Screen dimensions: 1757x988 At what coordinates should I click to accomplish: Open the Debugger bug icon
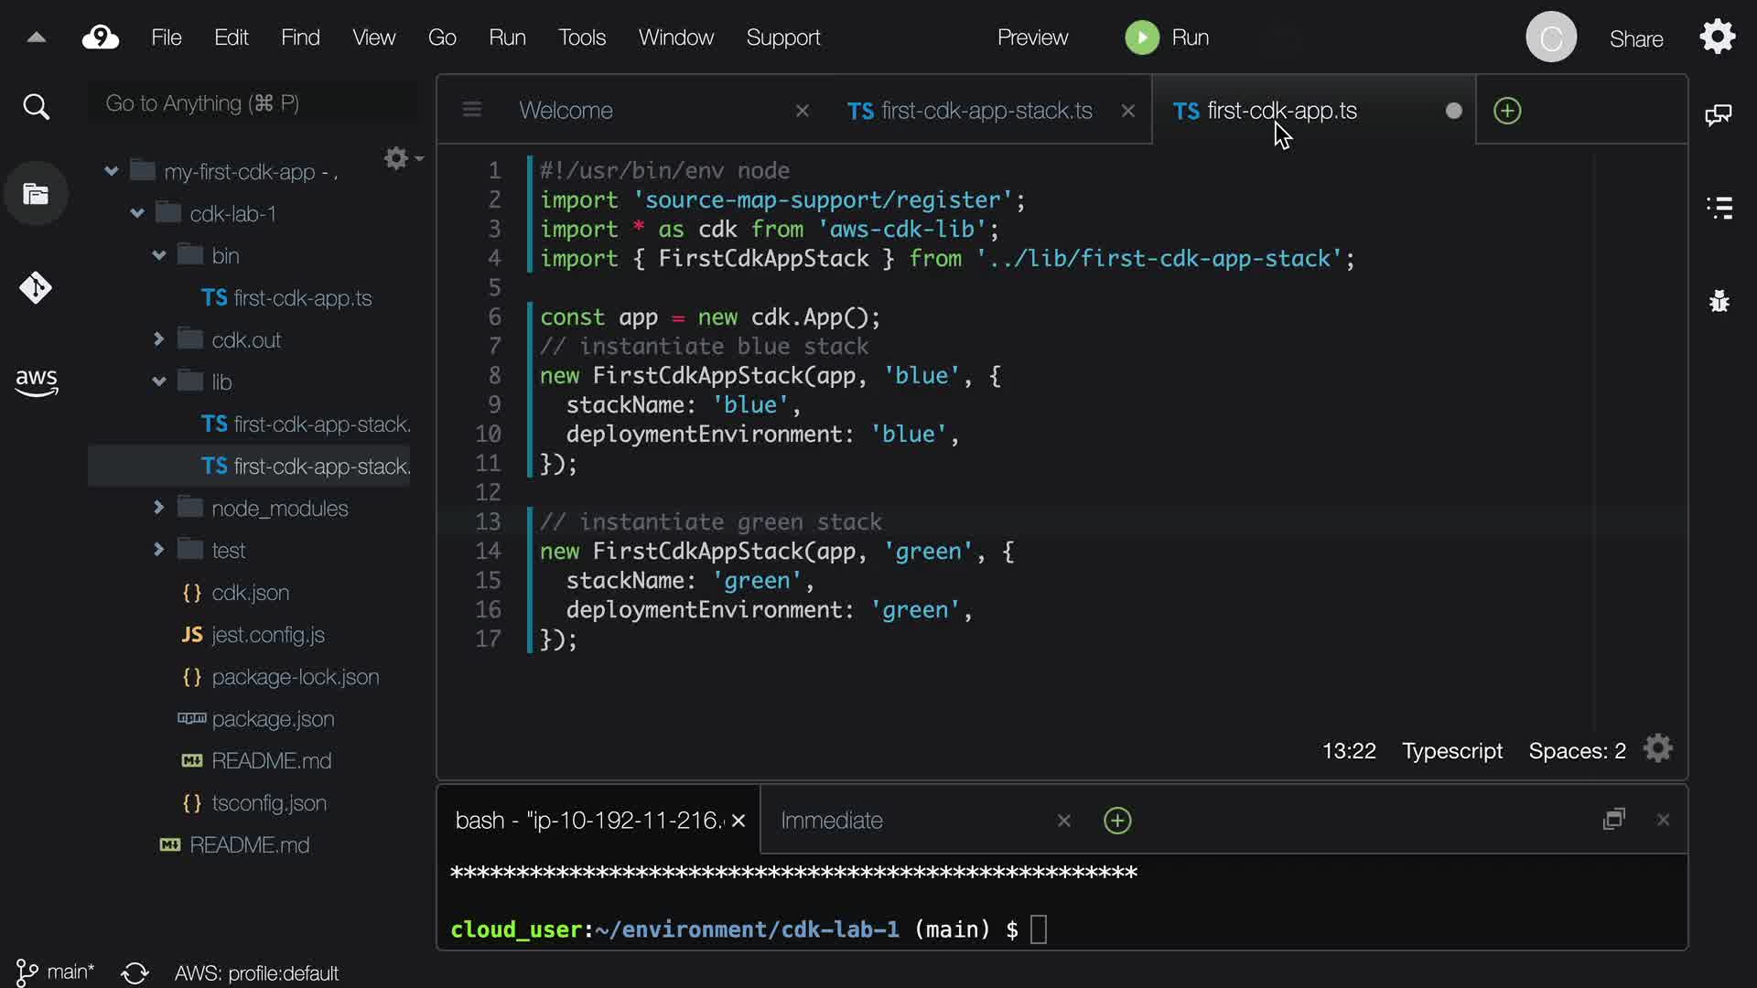1719,301
